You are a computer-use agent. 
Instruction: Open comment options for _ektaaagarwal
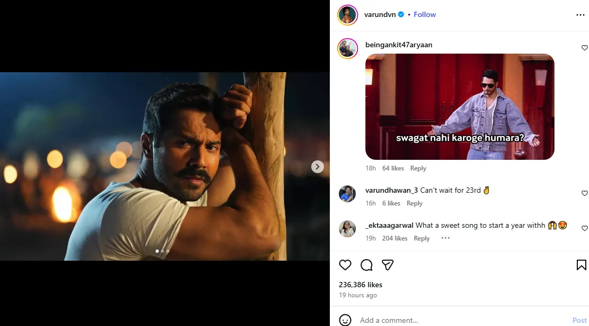coord(445,238)
